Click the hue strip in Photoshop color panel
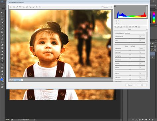Viewport: 157px width, 121px height. coord(154,18)
